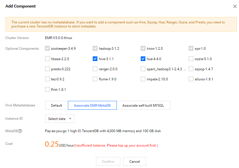Close the Add Component dialog
The width and height of the screenshot is (239, 168).
(x=235, y=6)
